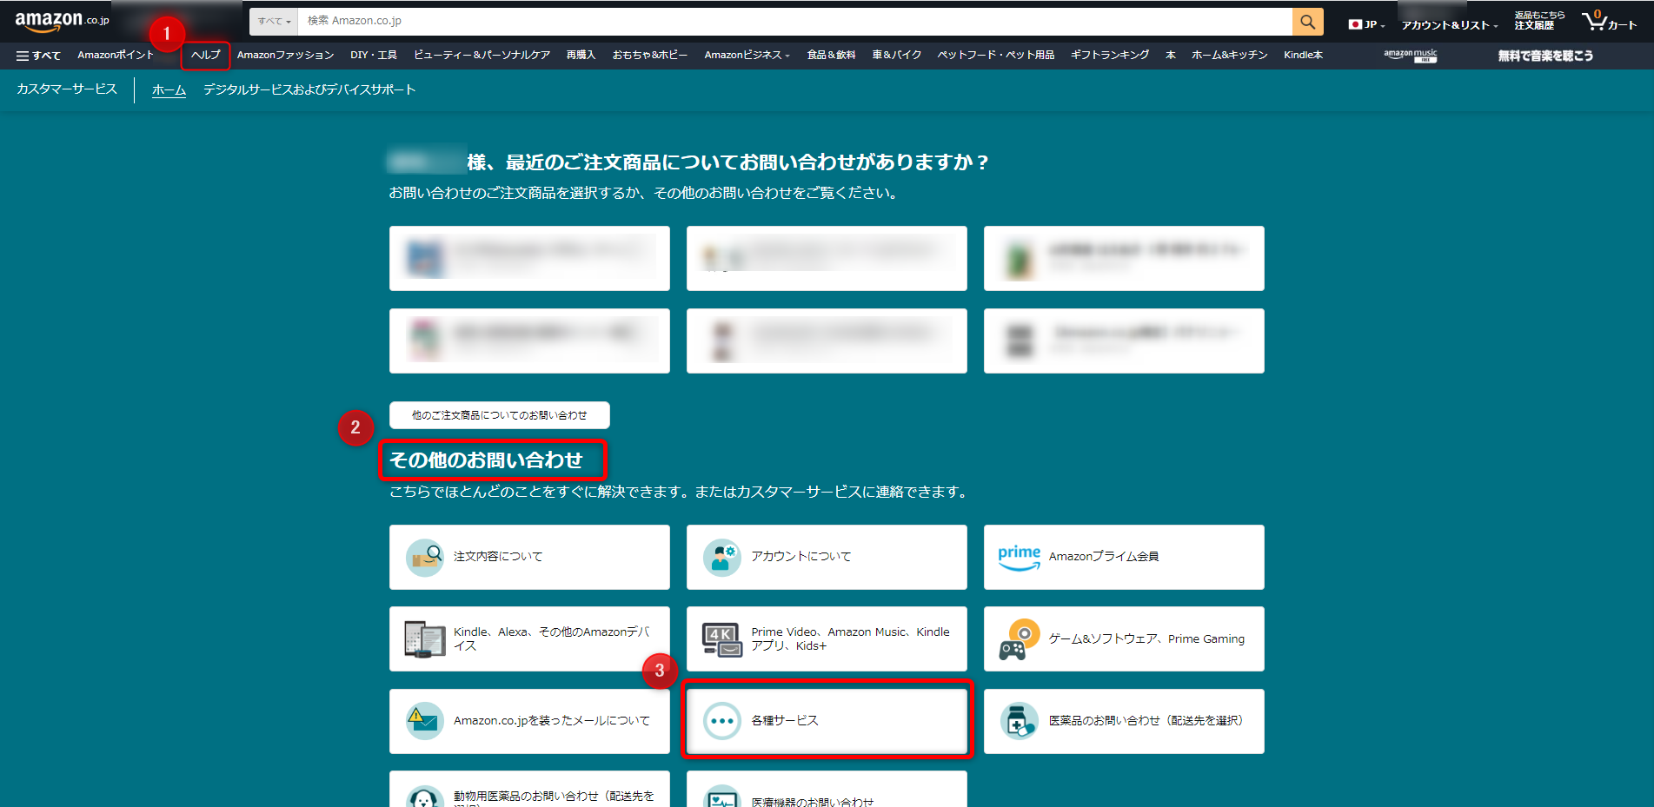Click カスタマーサービス heading link
Image resolution: width=1654 pixels, height=807 pixels.
point(67,89)
